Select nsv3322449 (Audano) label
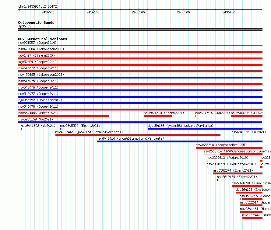This screenshot has height=230, width=271. (256, 215)
